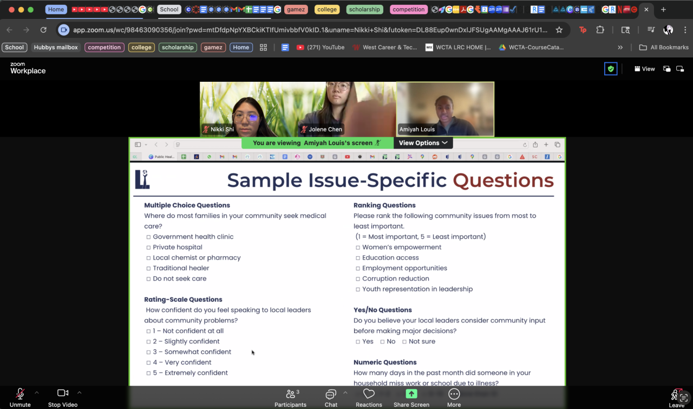Check the 3 – Somewhat confident option
Viewport: 693px width, 409px height.
pyautogui.click(x=148, y=352)
